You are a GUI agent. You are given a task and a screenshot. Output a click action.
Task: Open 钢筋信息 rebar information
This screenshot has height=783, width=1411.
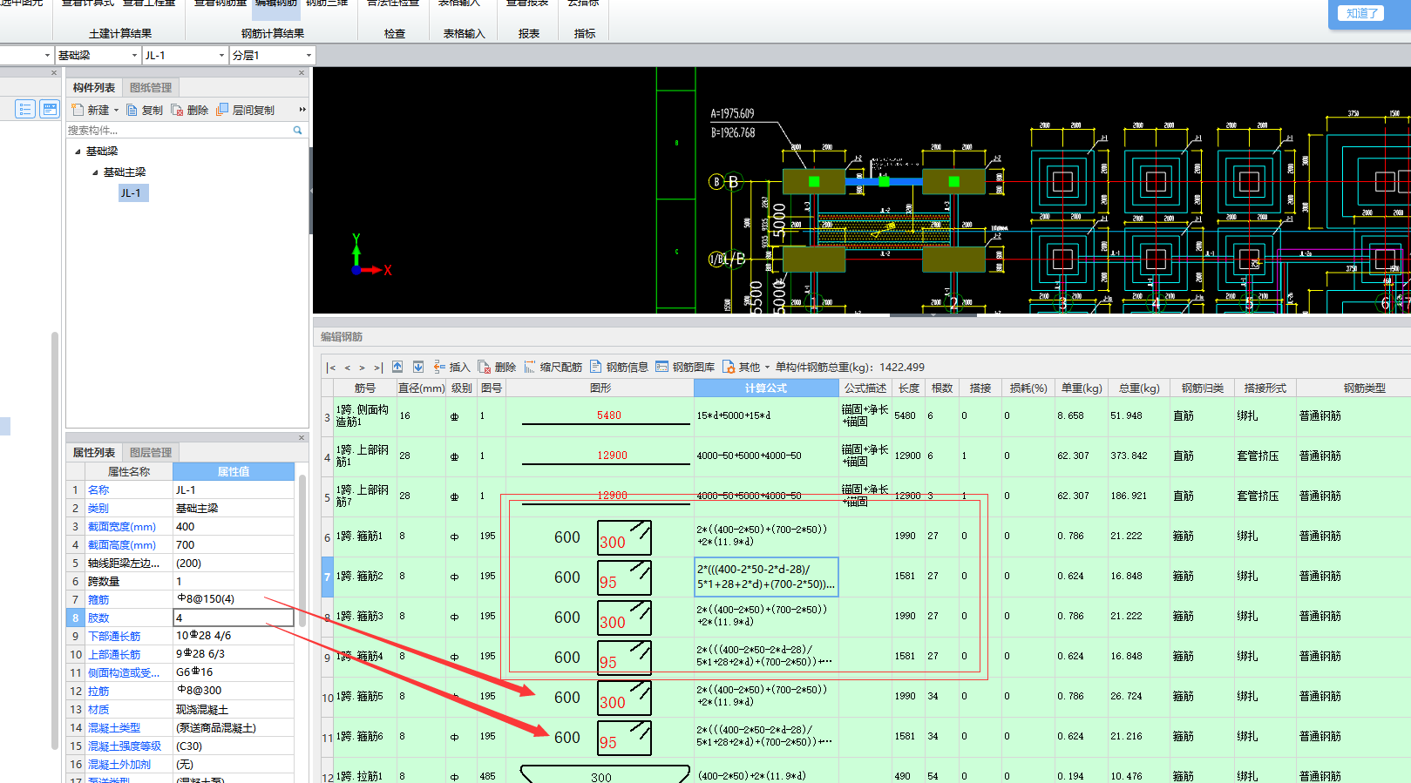click(x=619, y=367)
